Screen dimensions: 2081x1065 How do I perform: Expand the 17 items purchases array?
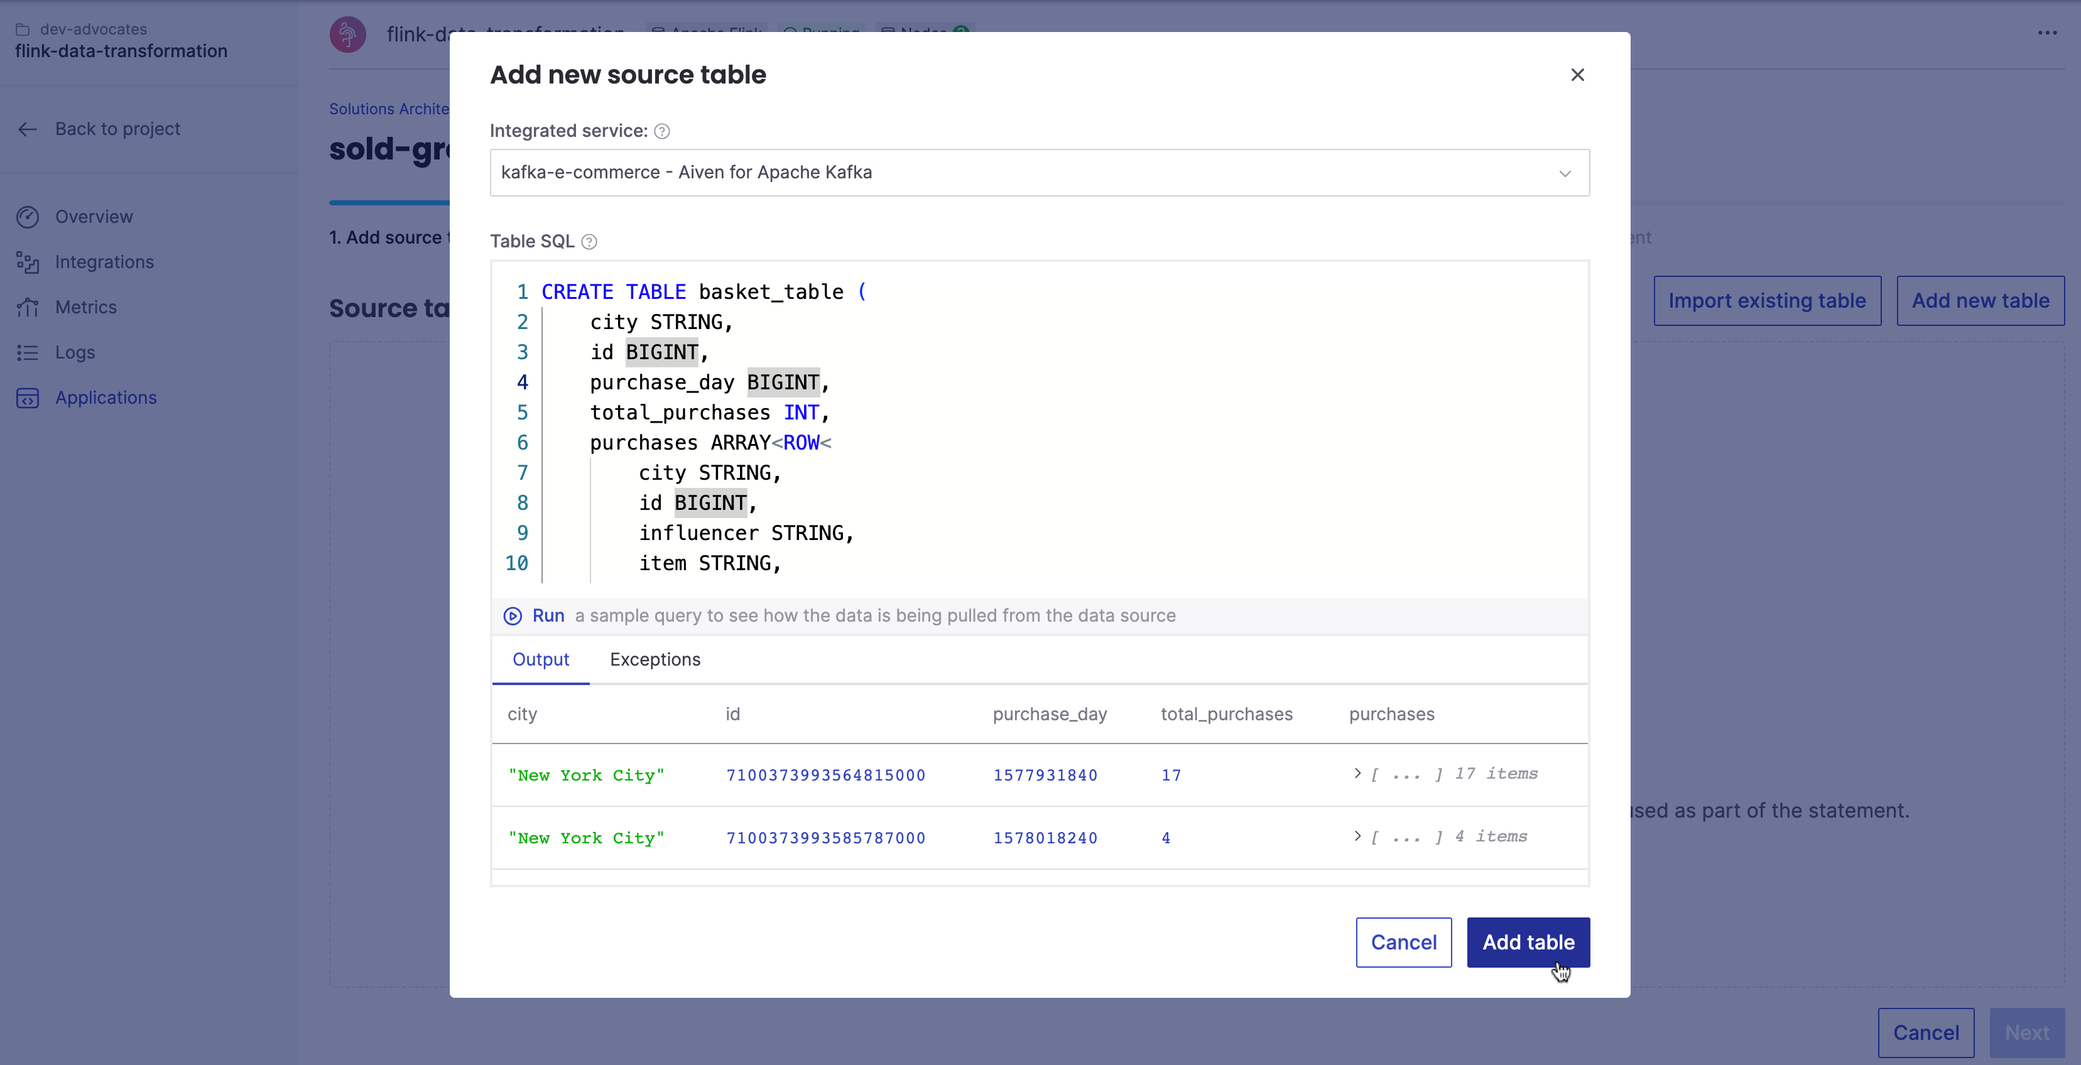tap(1357, 774)
